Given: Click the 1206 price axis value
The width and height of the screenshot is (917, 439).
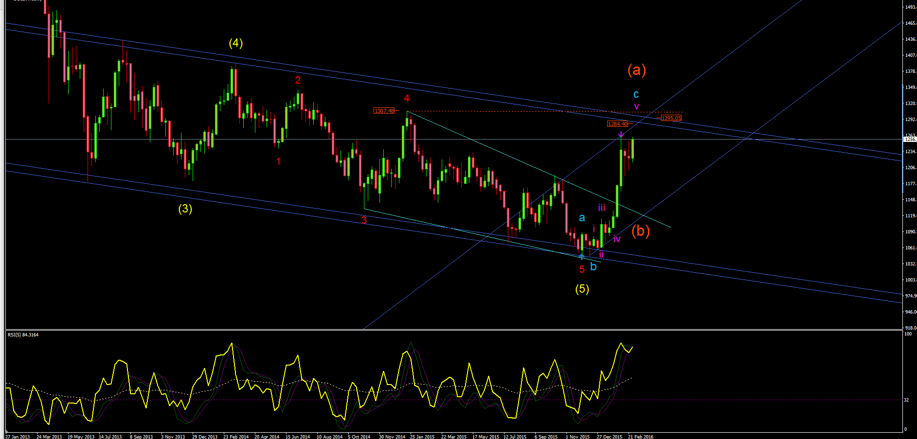Looking at the screenshot, I should [910, 168].
